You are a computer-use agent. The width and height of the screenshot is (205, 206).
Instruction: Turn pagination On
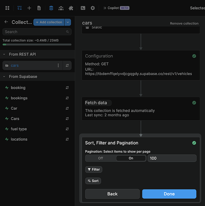[x=131, y=158]
